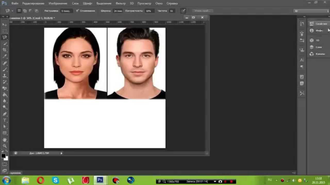Open the workspace switcher dropdown
This screenshot has width=330, height=185.
[311, 11]
